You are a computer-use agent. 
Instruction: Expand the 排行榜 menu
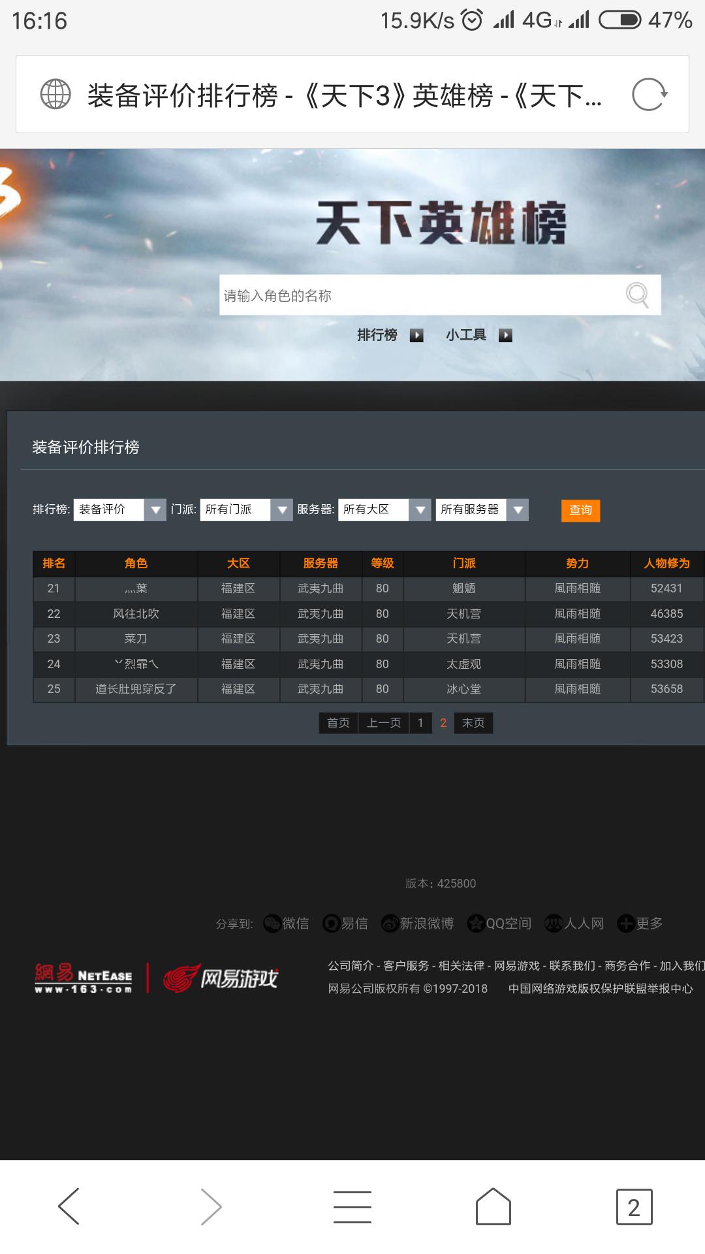click(x=377, y=335)
